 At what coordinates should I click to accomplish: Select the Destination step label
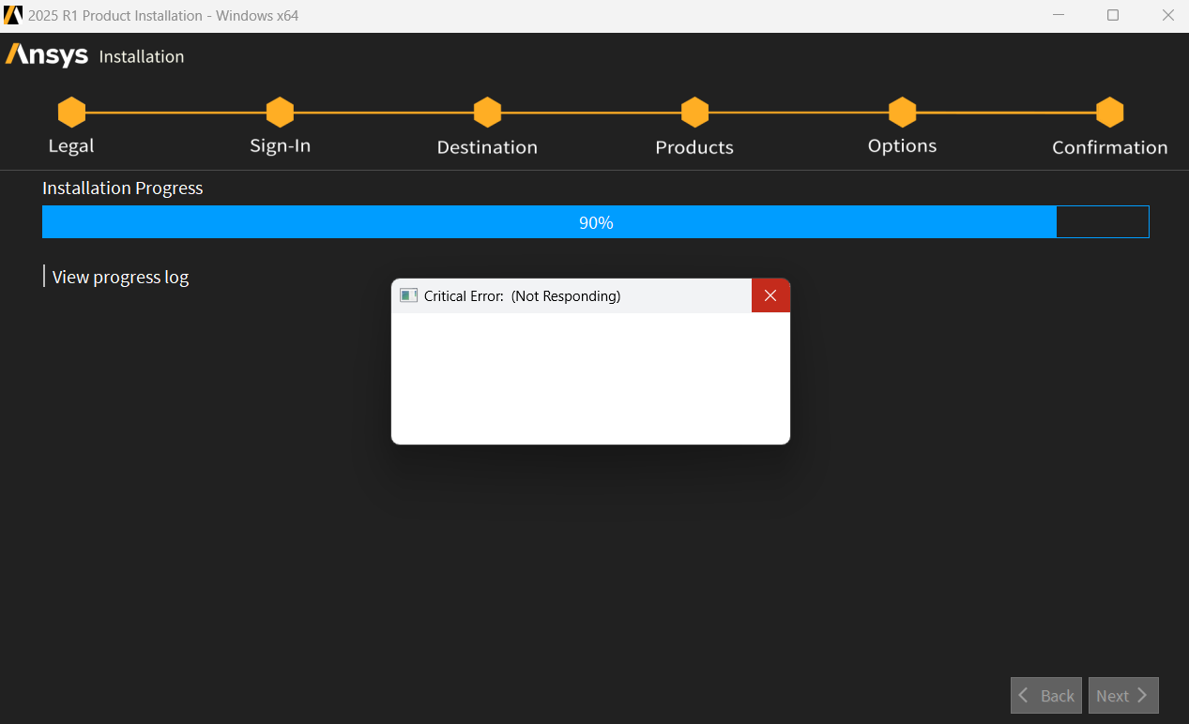click(x=487, y=147)
